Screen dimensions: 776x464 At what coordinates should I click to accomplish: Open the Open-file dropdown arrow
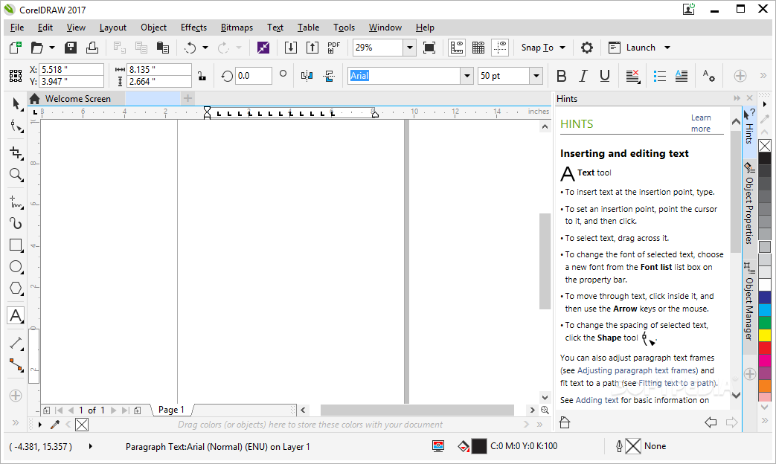(x=52, y=48)
